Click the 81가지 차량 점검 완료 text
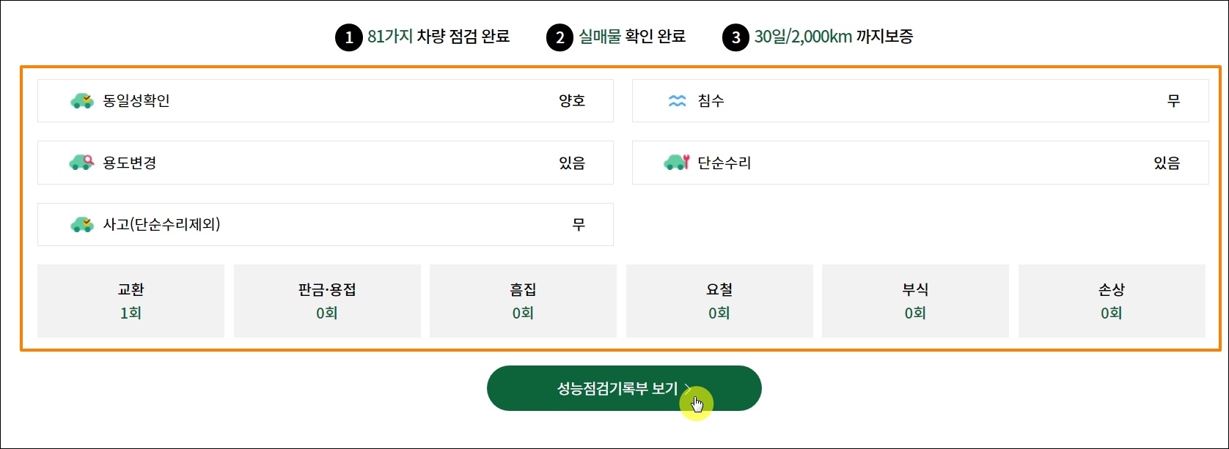This screenshot has width=1229, height=449. (439, 37)
